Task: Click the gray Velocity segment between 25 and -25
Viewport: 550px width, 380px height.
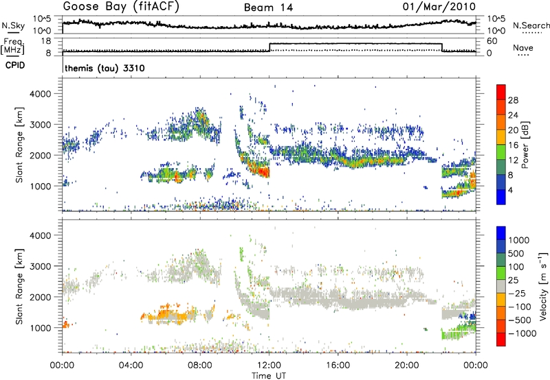Action: 501,286
